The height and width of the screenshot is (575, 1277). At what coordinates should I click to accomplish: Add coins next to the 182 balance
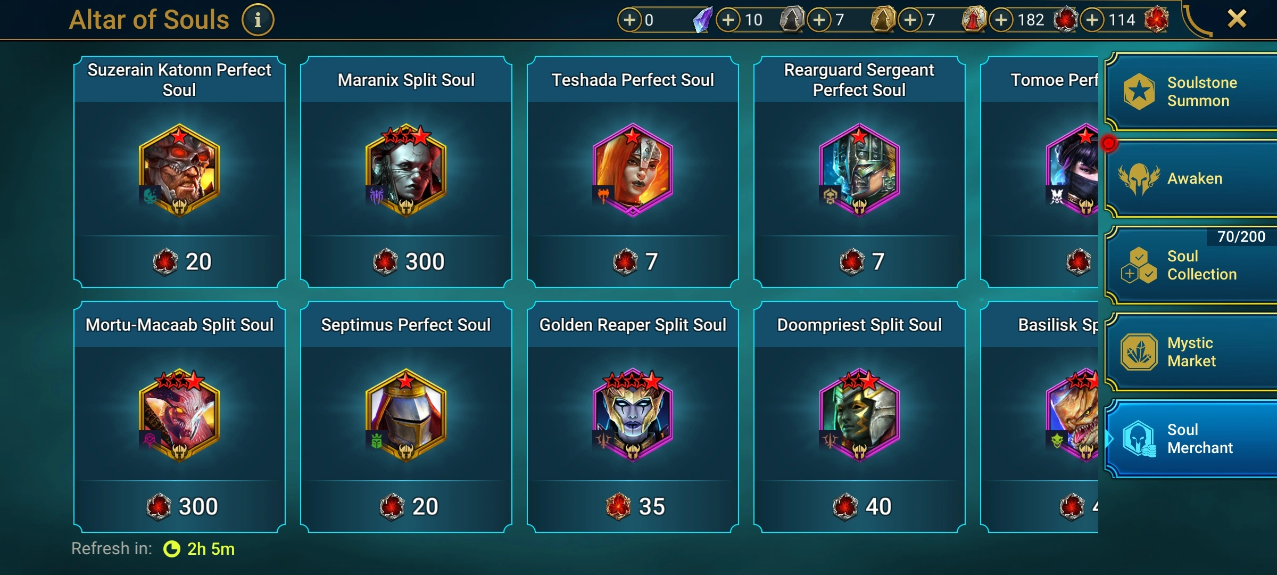coord(1001,20)
